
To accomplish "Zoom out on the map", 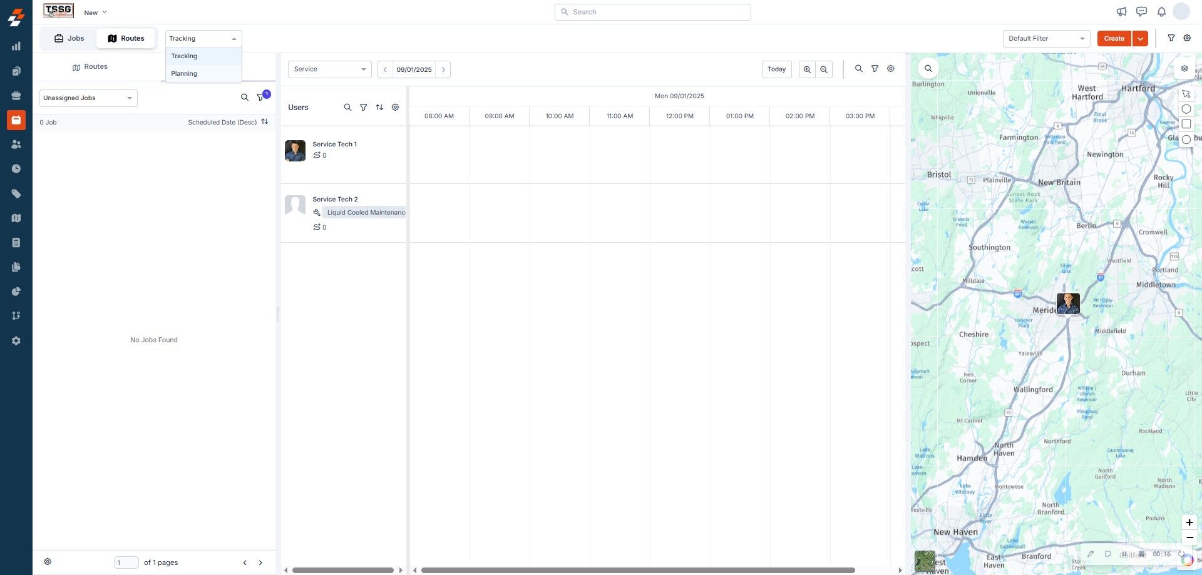I will coord(1189,537).
